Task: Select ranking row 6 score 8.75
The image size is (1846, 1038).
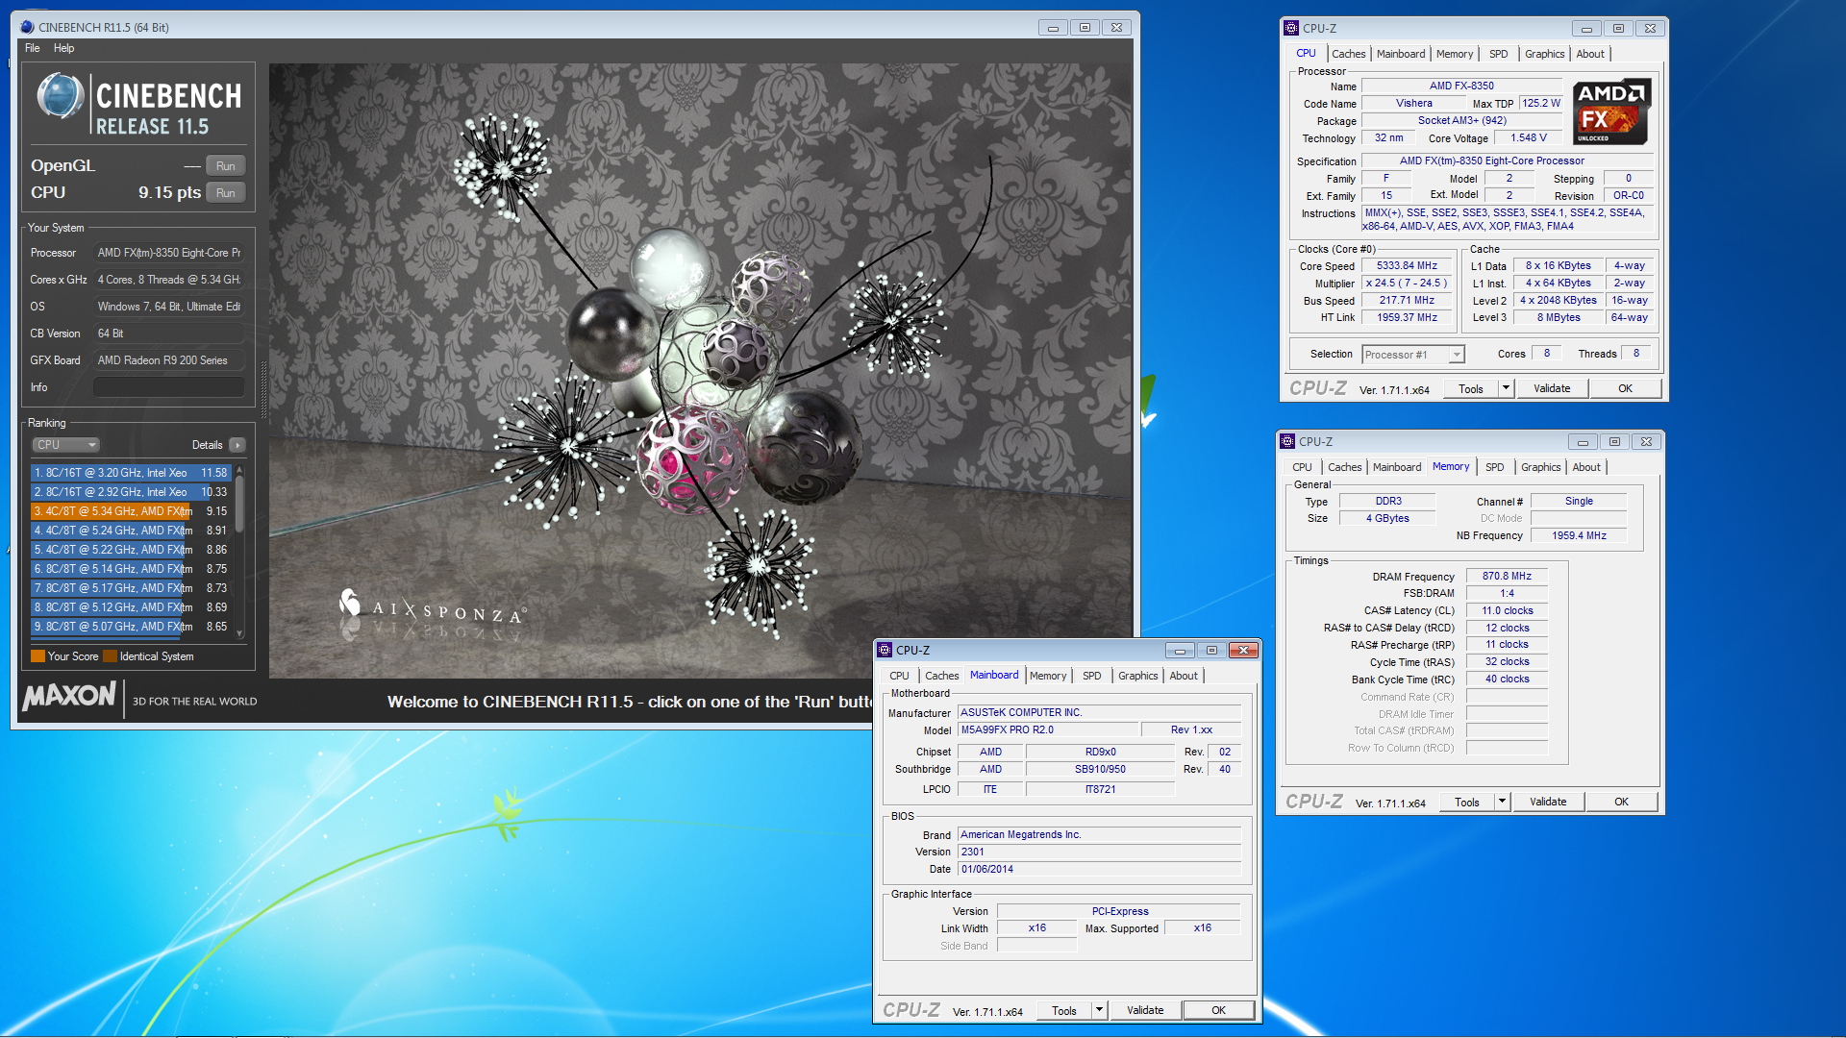Action: (131, 569)
